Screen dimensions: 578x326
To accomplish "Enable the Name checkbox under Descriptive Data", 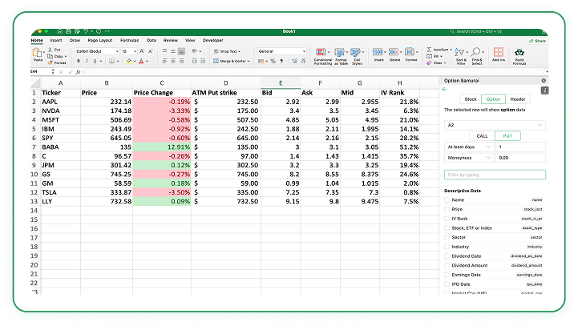I will pyautogui.click(x=447, y=199).
